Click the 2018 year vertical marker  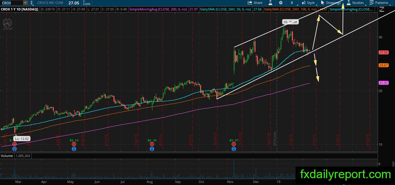pyautogui.click(x=275, y=139)
